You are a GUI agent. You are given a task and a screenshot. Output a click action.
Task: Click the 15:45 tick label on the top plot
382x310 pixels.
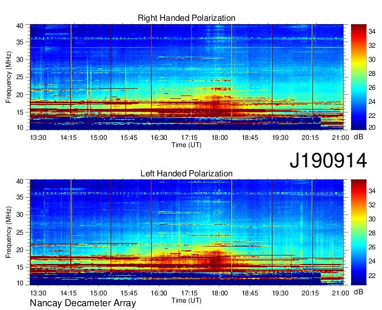click(129, 138)
